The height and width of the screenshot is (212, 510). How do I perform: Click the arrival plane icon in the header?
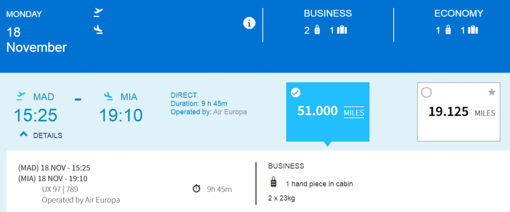(98, 30)
